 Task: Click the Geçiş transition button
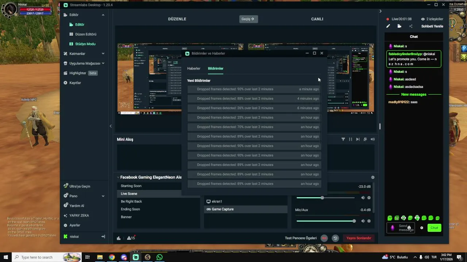(x=248, y=19)
